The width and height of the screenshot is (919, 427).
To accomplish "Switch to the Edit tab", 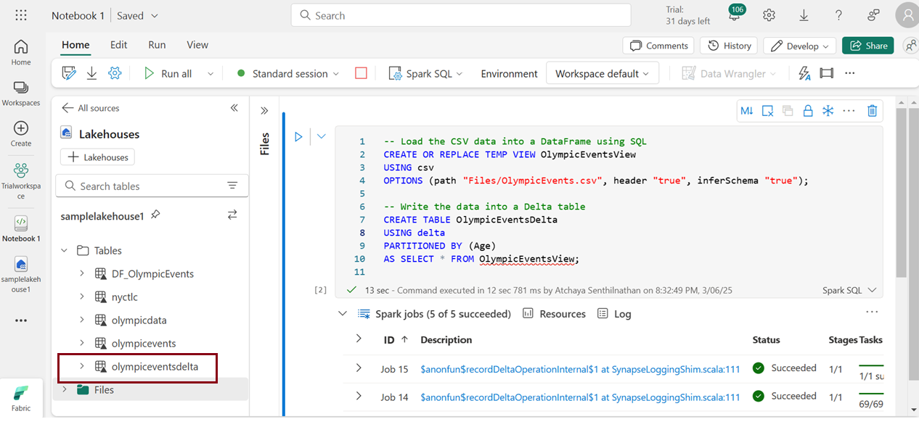I will [119, 45].
